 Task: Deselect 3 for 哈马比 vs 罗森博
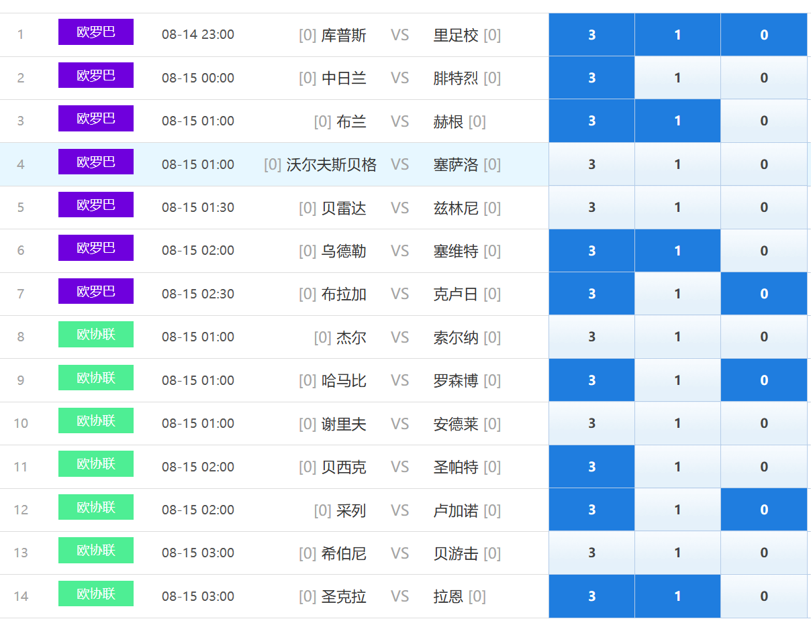[x=591, y=380]
